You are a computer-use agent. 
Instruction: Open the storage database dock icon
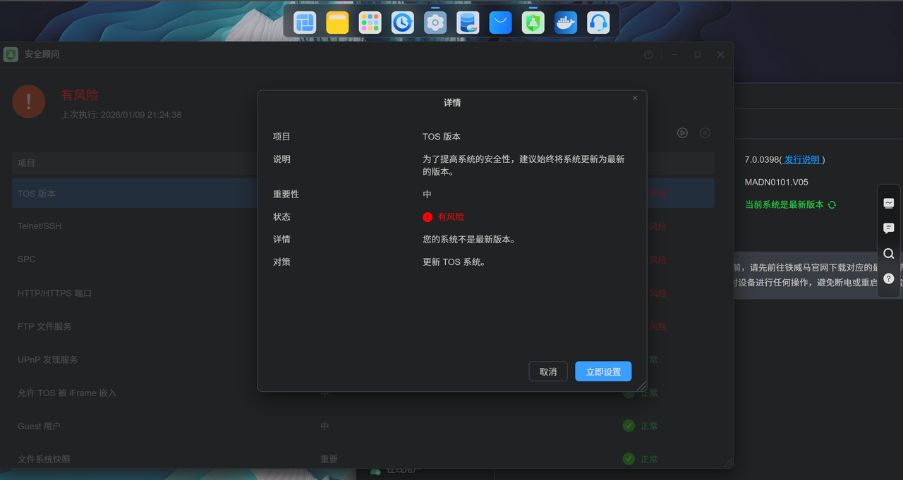[468, 23]
